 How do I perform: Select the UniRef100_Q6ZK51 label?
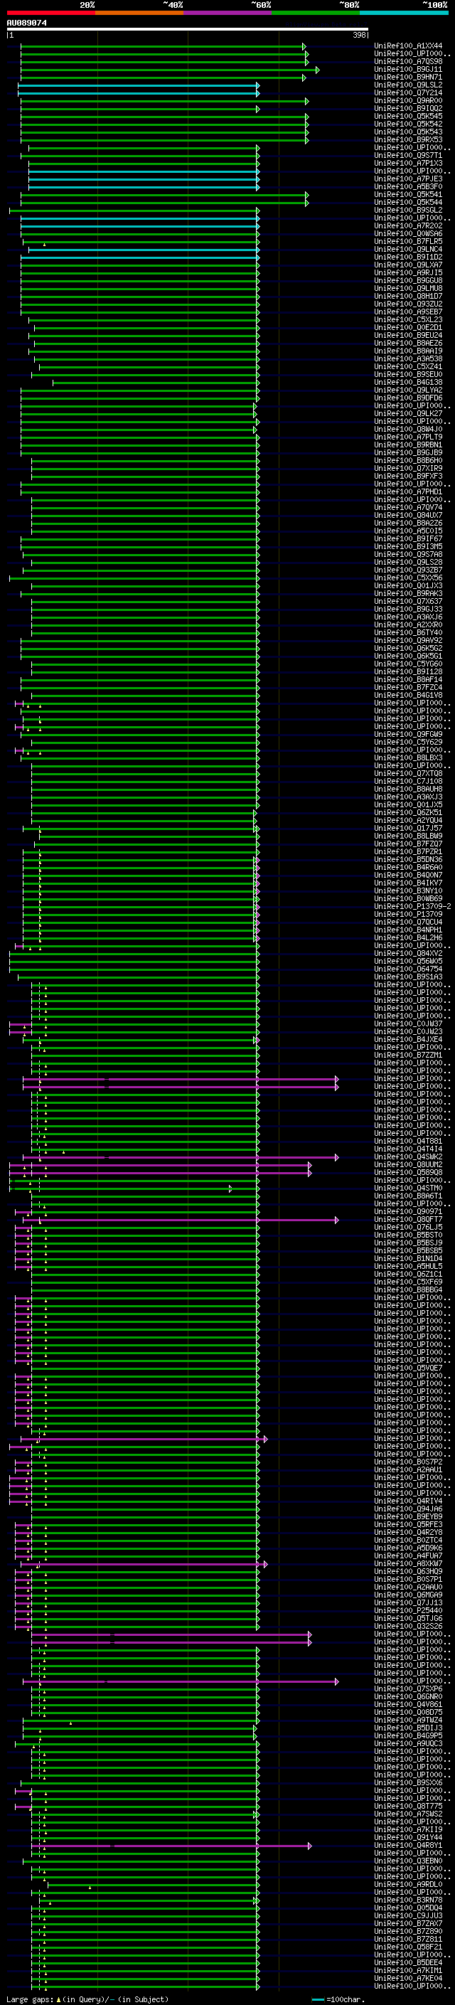[407, 812]
